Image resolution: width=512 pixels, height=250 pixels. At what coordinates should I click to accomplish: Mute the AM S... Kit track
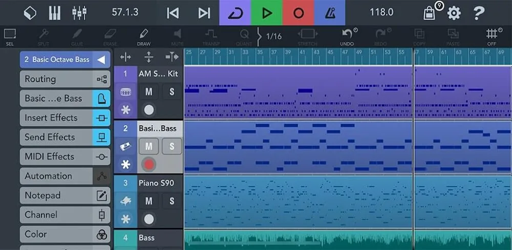coord(148,92)
